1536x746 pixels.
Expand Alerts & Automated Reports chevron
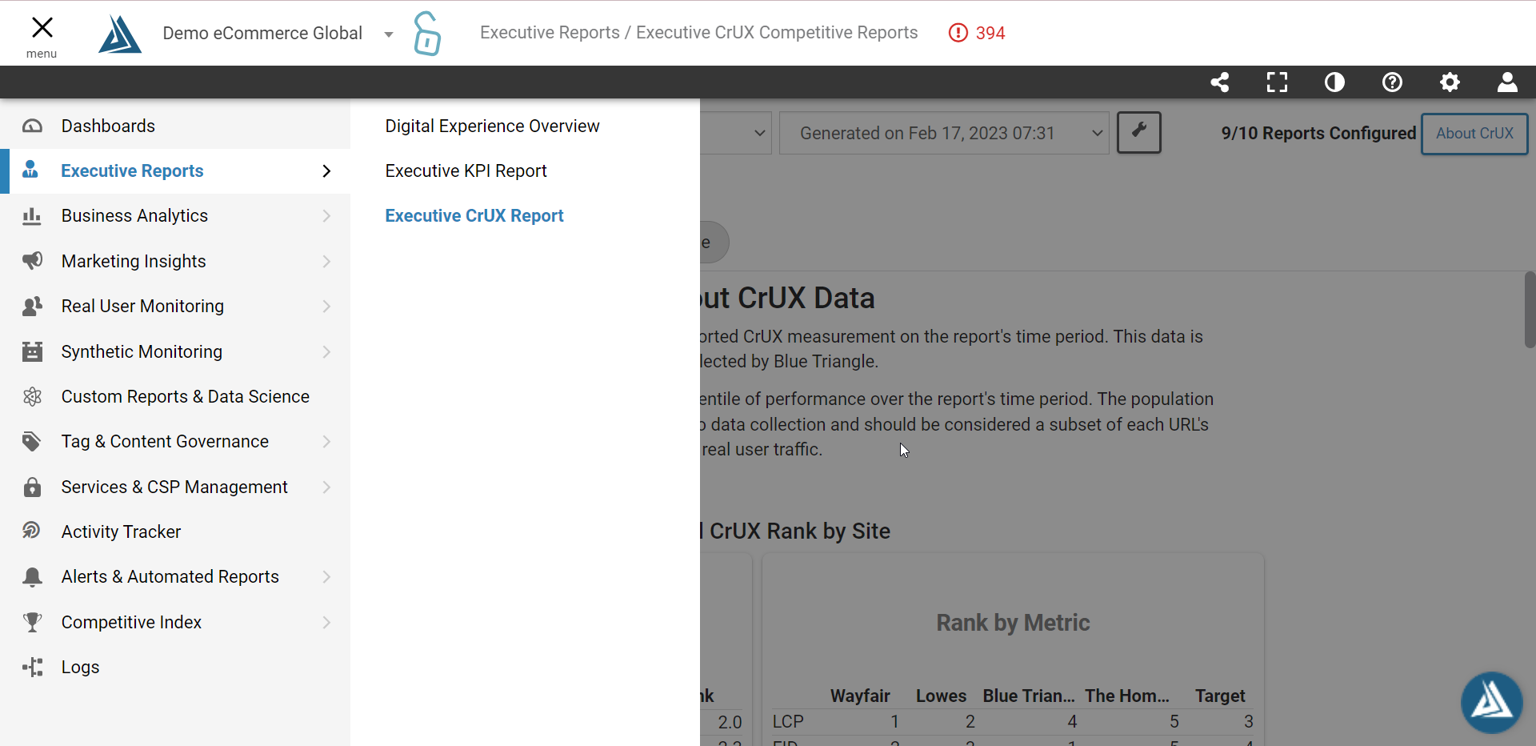click(x=326, y=576)
